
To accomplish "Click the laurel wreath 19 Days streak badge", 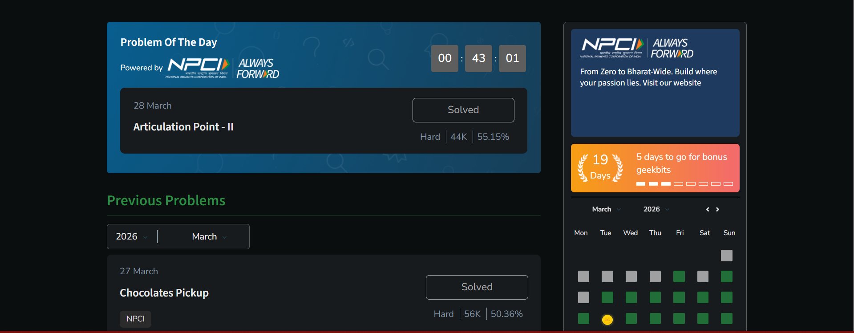I will (600, 168).
